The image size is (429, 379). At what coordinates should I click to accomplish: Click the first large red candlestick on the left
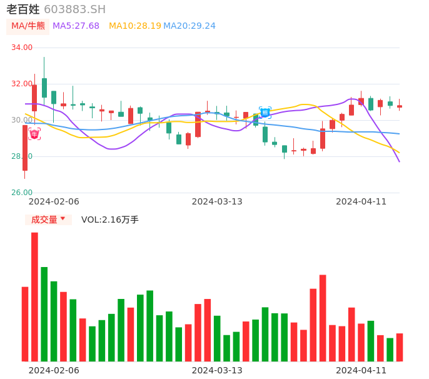(25, 148)
